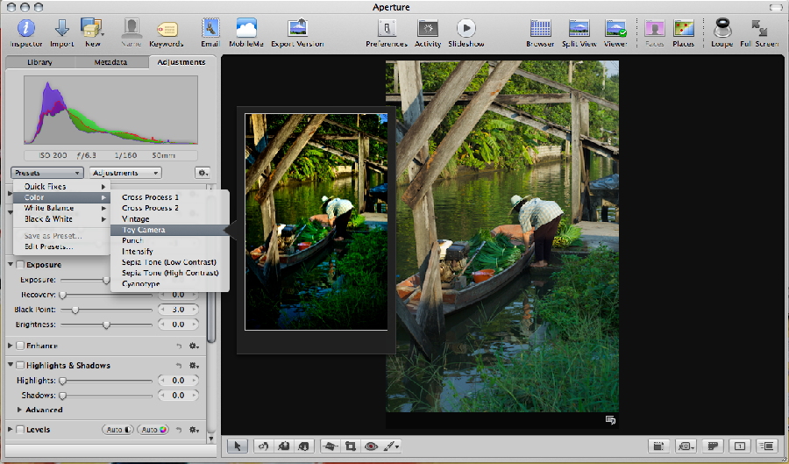Screen dimensions: 789x464
Task: Click the Brightness slider handle
Action: tap(106, 325)
